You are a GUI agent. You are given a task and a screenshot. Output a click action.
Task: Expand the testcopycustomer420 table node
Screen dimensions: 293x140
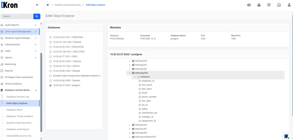coord(130,137)
